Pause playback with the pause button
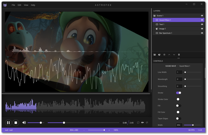This screenshot has height=135, width=208. tap(8, 123)
